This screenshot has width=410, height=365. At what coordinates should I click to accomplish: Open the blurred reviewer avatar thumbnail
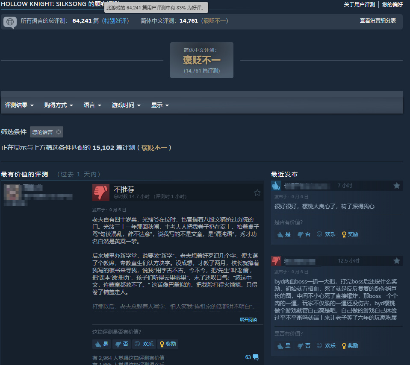(12, 192)
